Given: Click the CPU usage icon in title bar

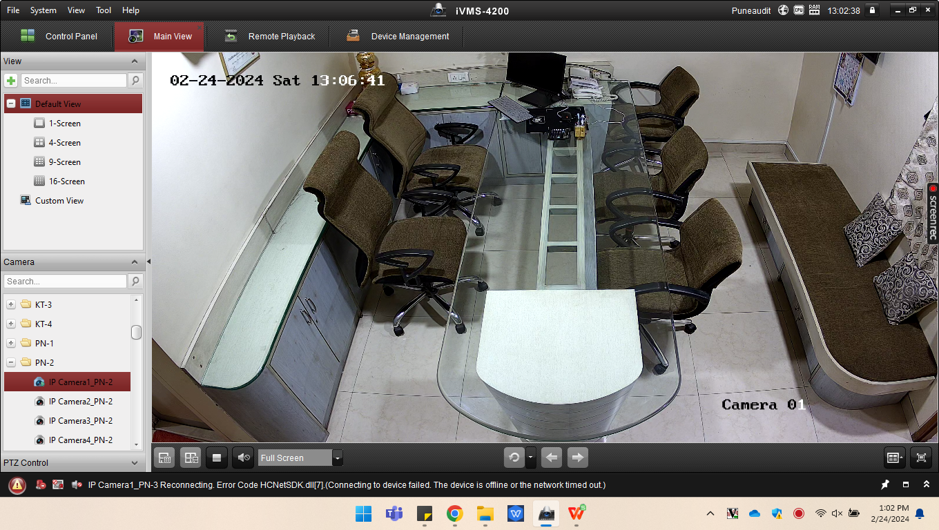Looking at the screenshot, I should click(798, 10).
